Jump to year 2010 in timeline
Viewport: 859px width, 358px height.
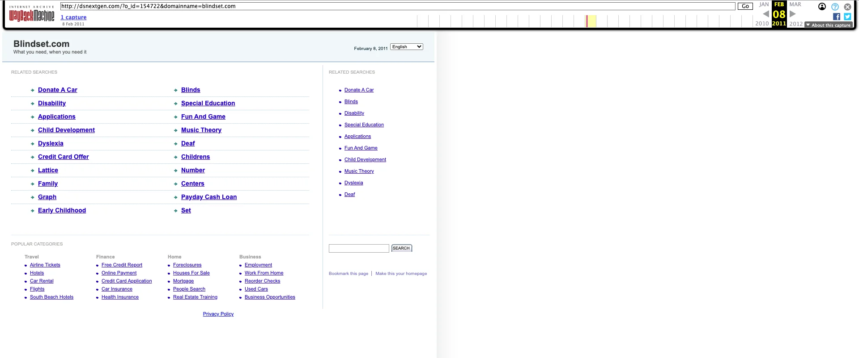click(762, 24)
